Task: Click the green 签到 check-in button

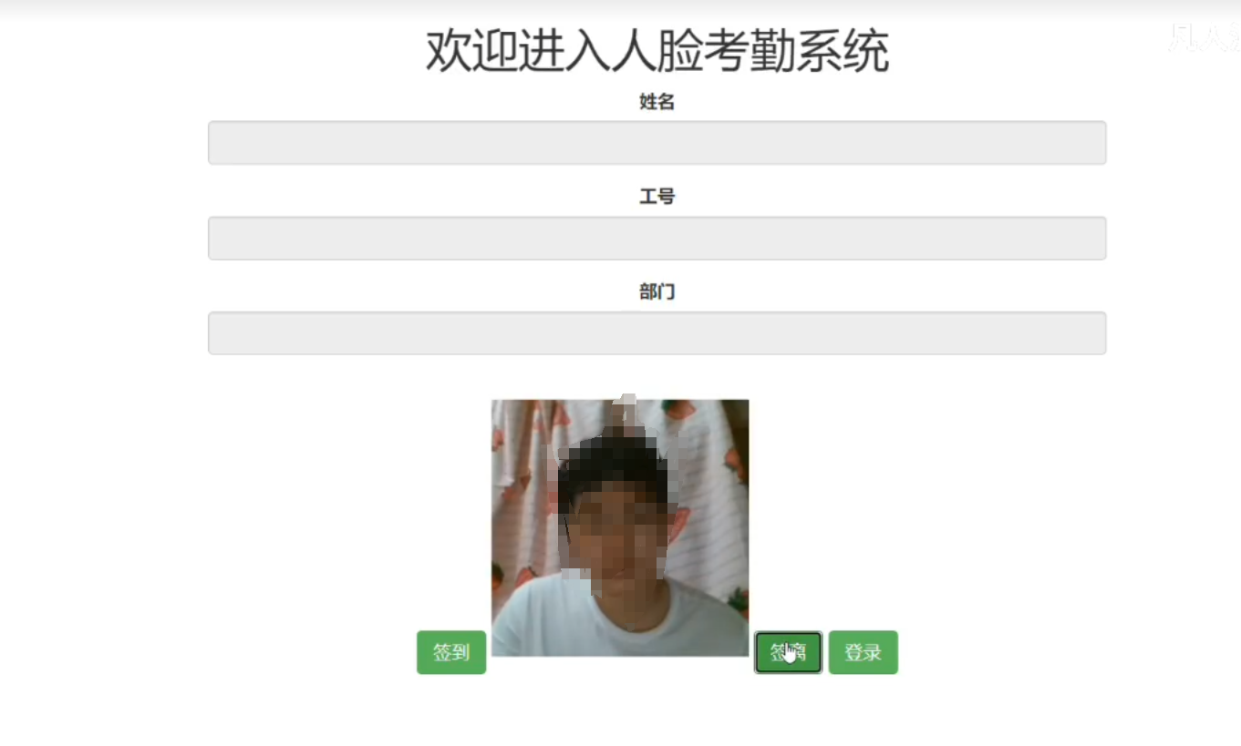Action: [451, 652]
